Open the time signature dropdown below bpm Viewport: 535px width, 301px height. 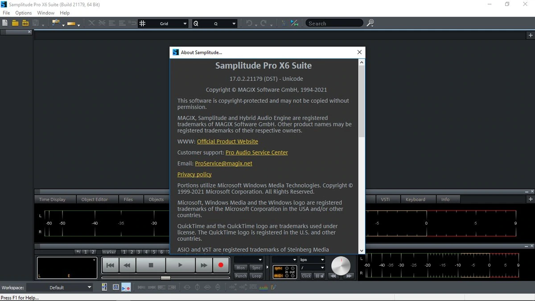tap(312, 268)
